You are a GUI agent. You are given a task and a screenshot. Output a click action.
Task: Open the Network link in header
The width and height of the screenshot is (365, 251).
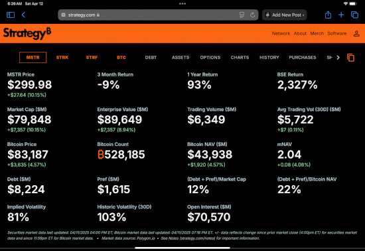(x=281, y=33)
